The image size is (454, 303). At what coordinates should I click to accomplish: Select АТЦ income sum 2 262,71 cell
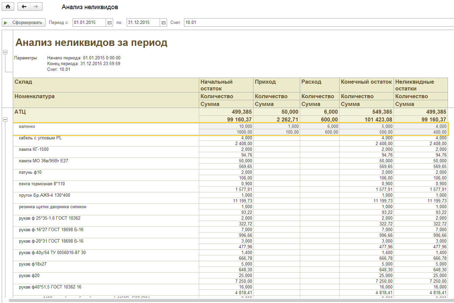point(277,119)
